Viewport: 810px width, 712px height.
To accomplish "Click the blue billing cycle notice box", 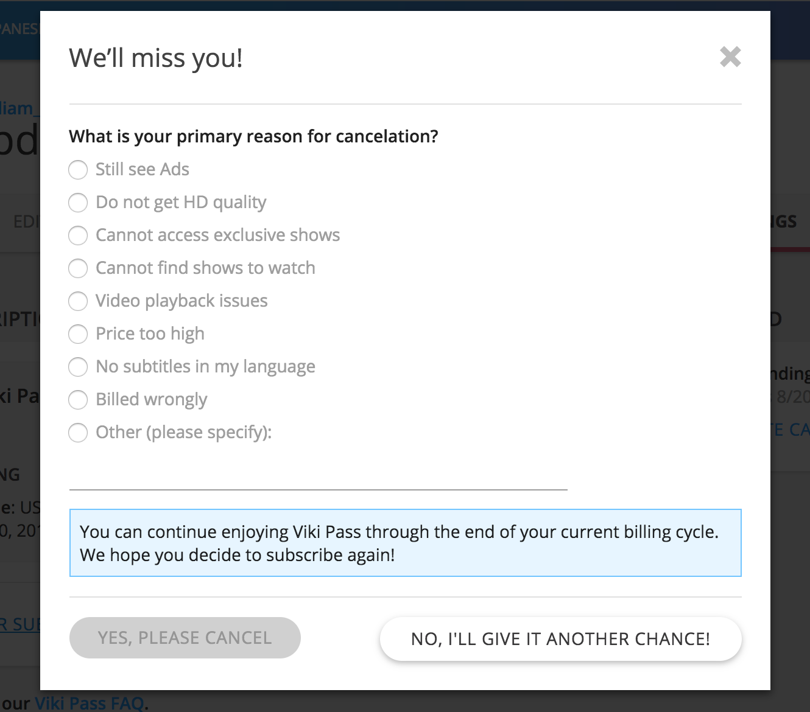I will (405, 543).
